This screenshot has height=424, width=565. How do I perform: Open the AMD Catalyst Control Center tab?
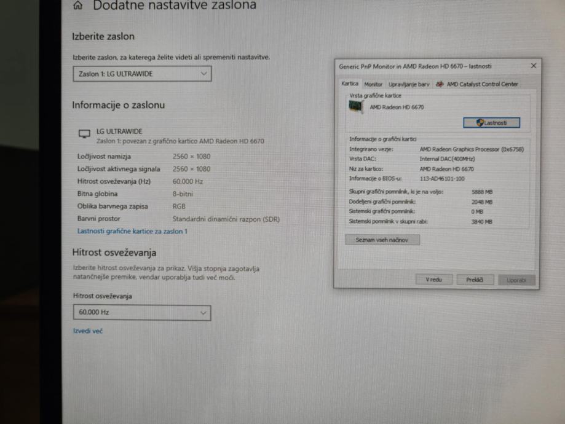(476, 84)
